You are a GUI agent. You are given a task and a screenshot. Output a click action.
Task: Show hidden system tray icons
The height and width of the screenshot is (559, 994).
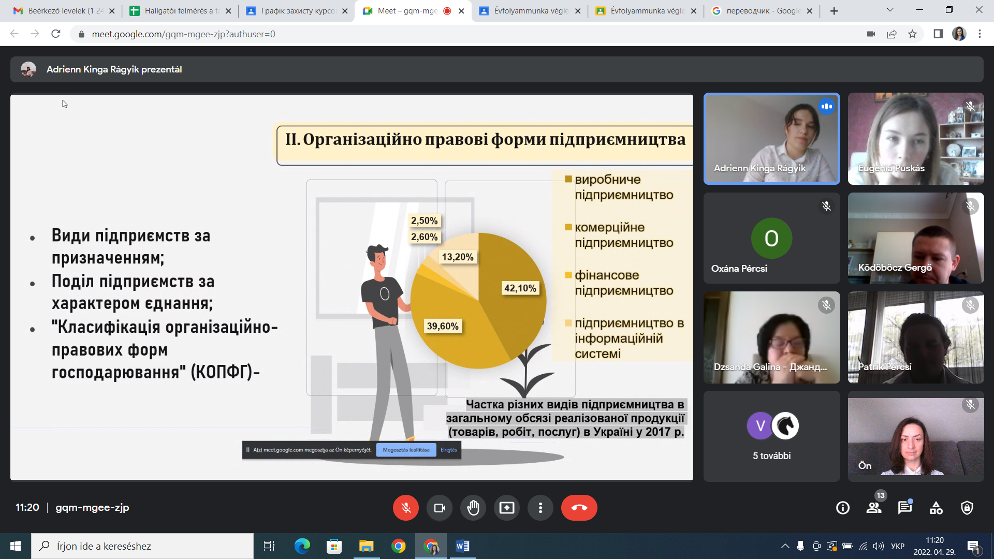tap(785, 546)
